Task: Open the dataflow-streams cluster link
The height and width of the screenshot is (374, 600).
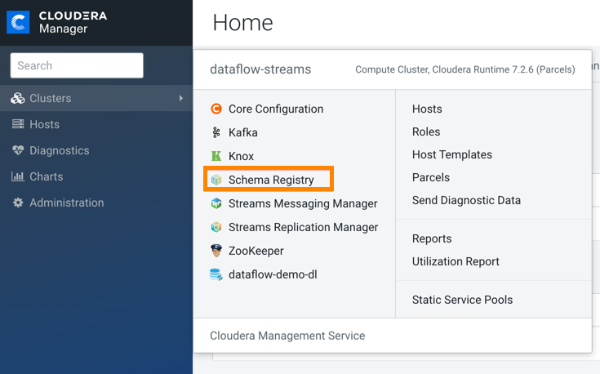Action: (260, 69)
